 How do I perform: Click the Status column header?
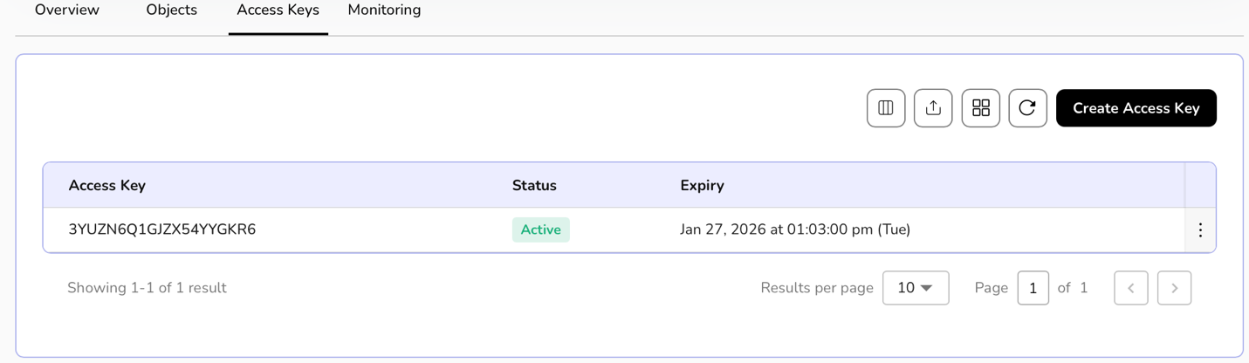click(x=534, y=185)
